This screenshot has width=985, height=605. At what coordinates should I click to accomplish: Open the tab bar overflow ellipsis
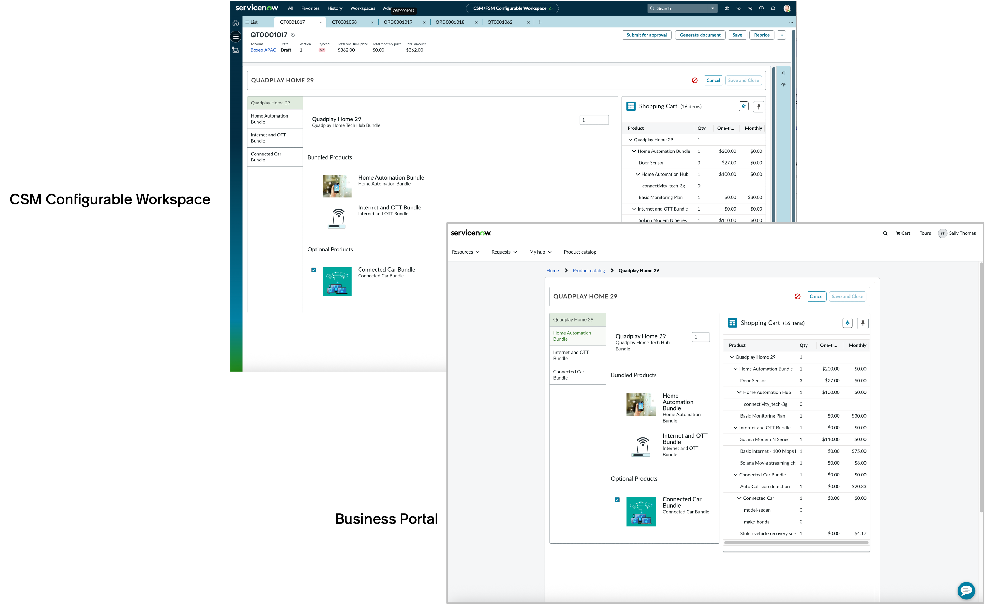791,22
